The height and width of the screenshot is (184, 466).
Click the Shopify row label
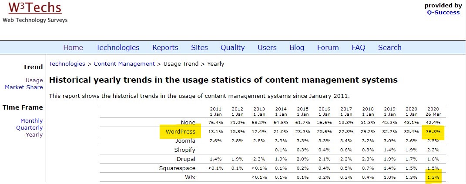185,150
